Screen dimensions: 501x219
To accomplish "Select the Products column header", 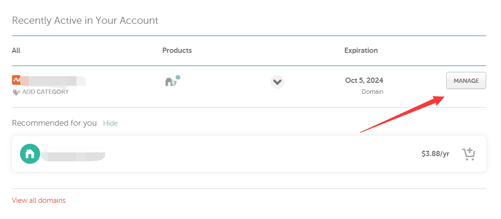I will pos(177,50).
